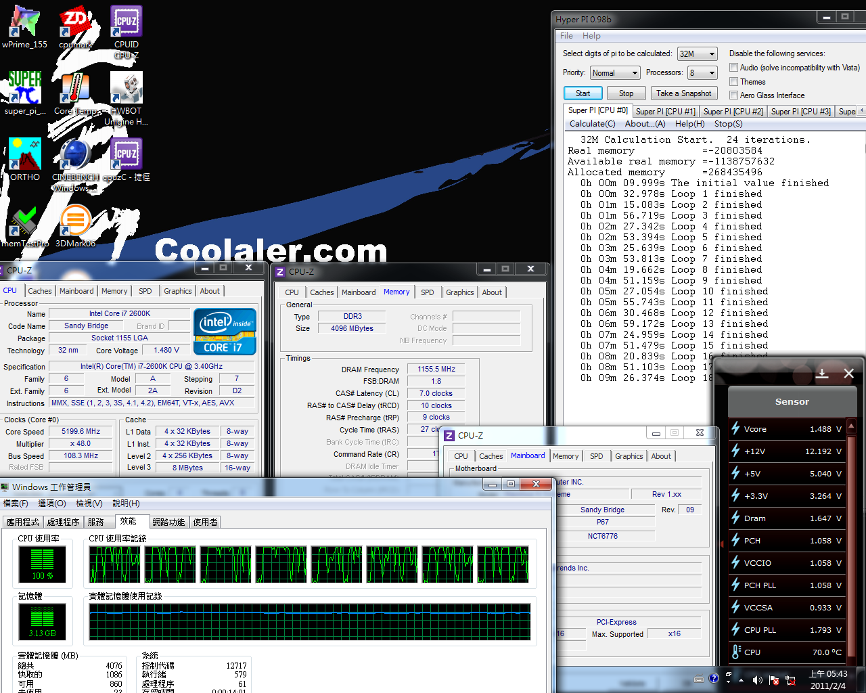Open the File menu in Hyper PI
Screen dimensions: 866x693
tap(566, 36)
